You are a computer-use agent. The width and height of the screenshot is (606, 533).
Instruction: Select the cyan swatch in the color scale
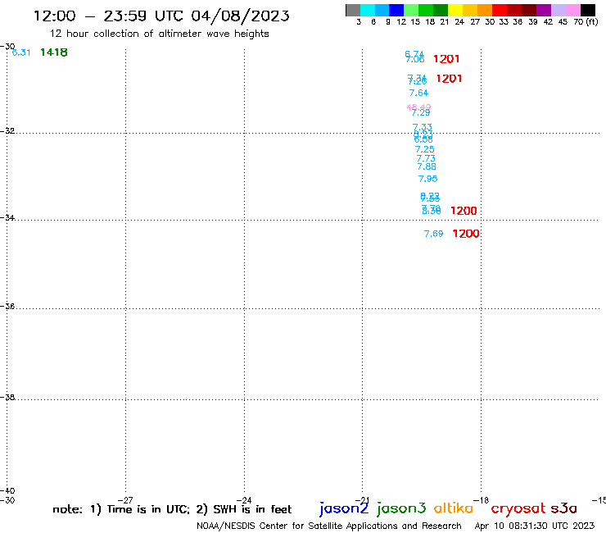[368, 10]
